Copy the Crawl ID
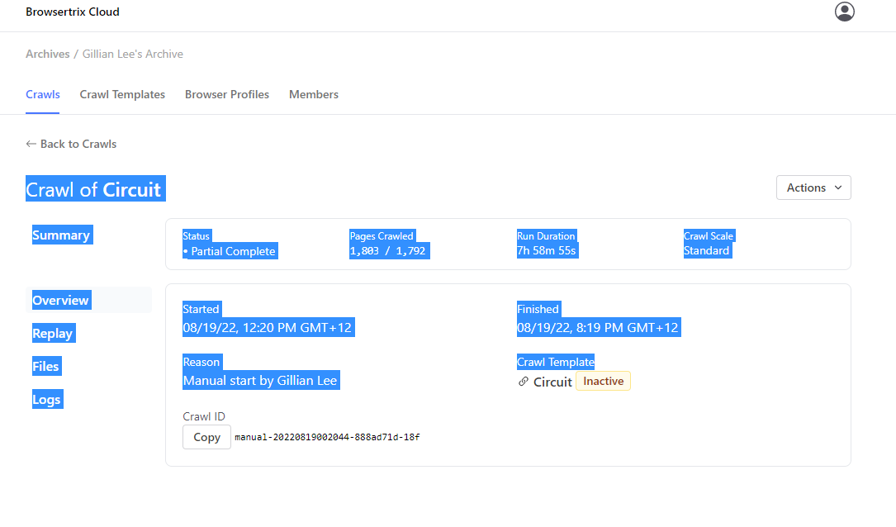Image resolution: width=896 pixels, height=527 pixels. pos(206,437)
